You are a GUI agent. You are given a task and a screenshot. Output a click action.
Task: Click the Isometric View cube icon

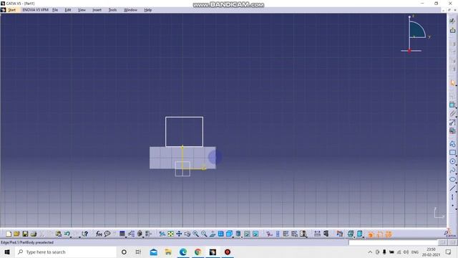click(x=229, y=234)
